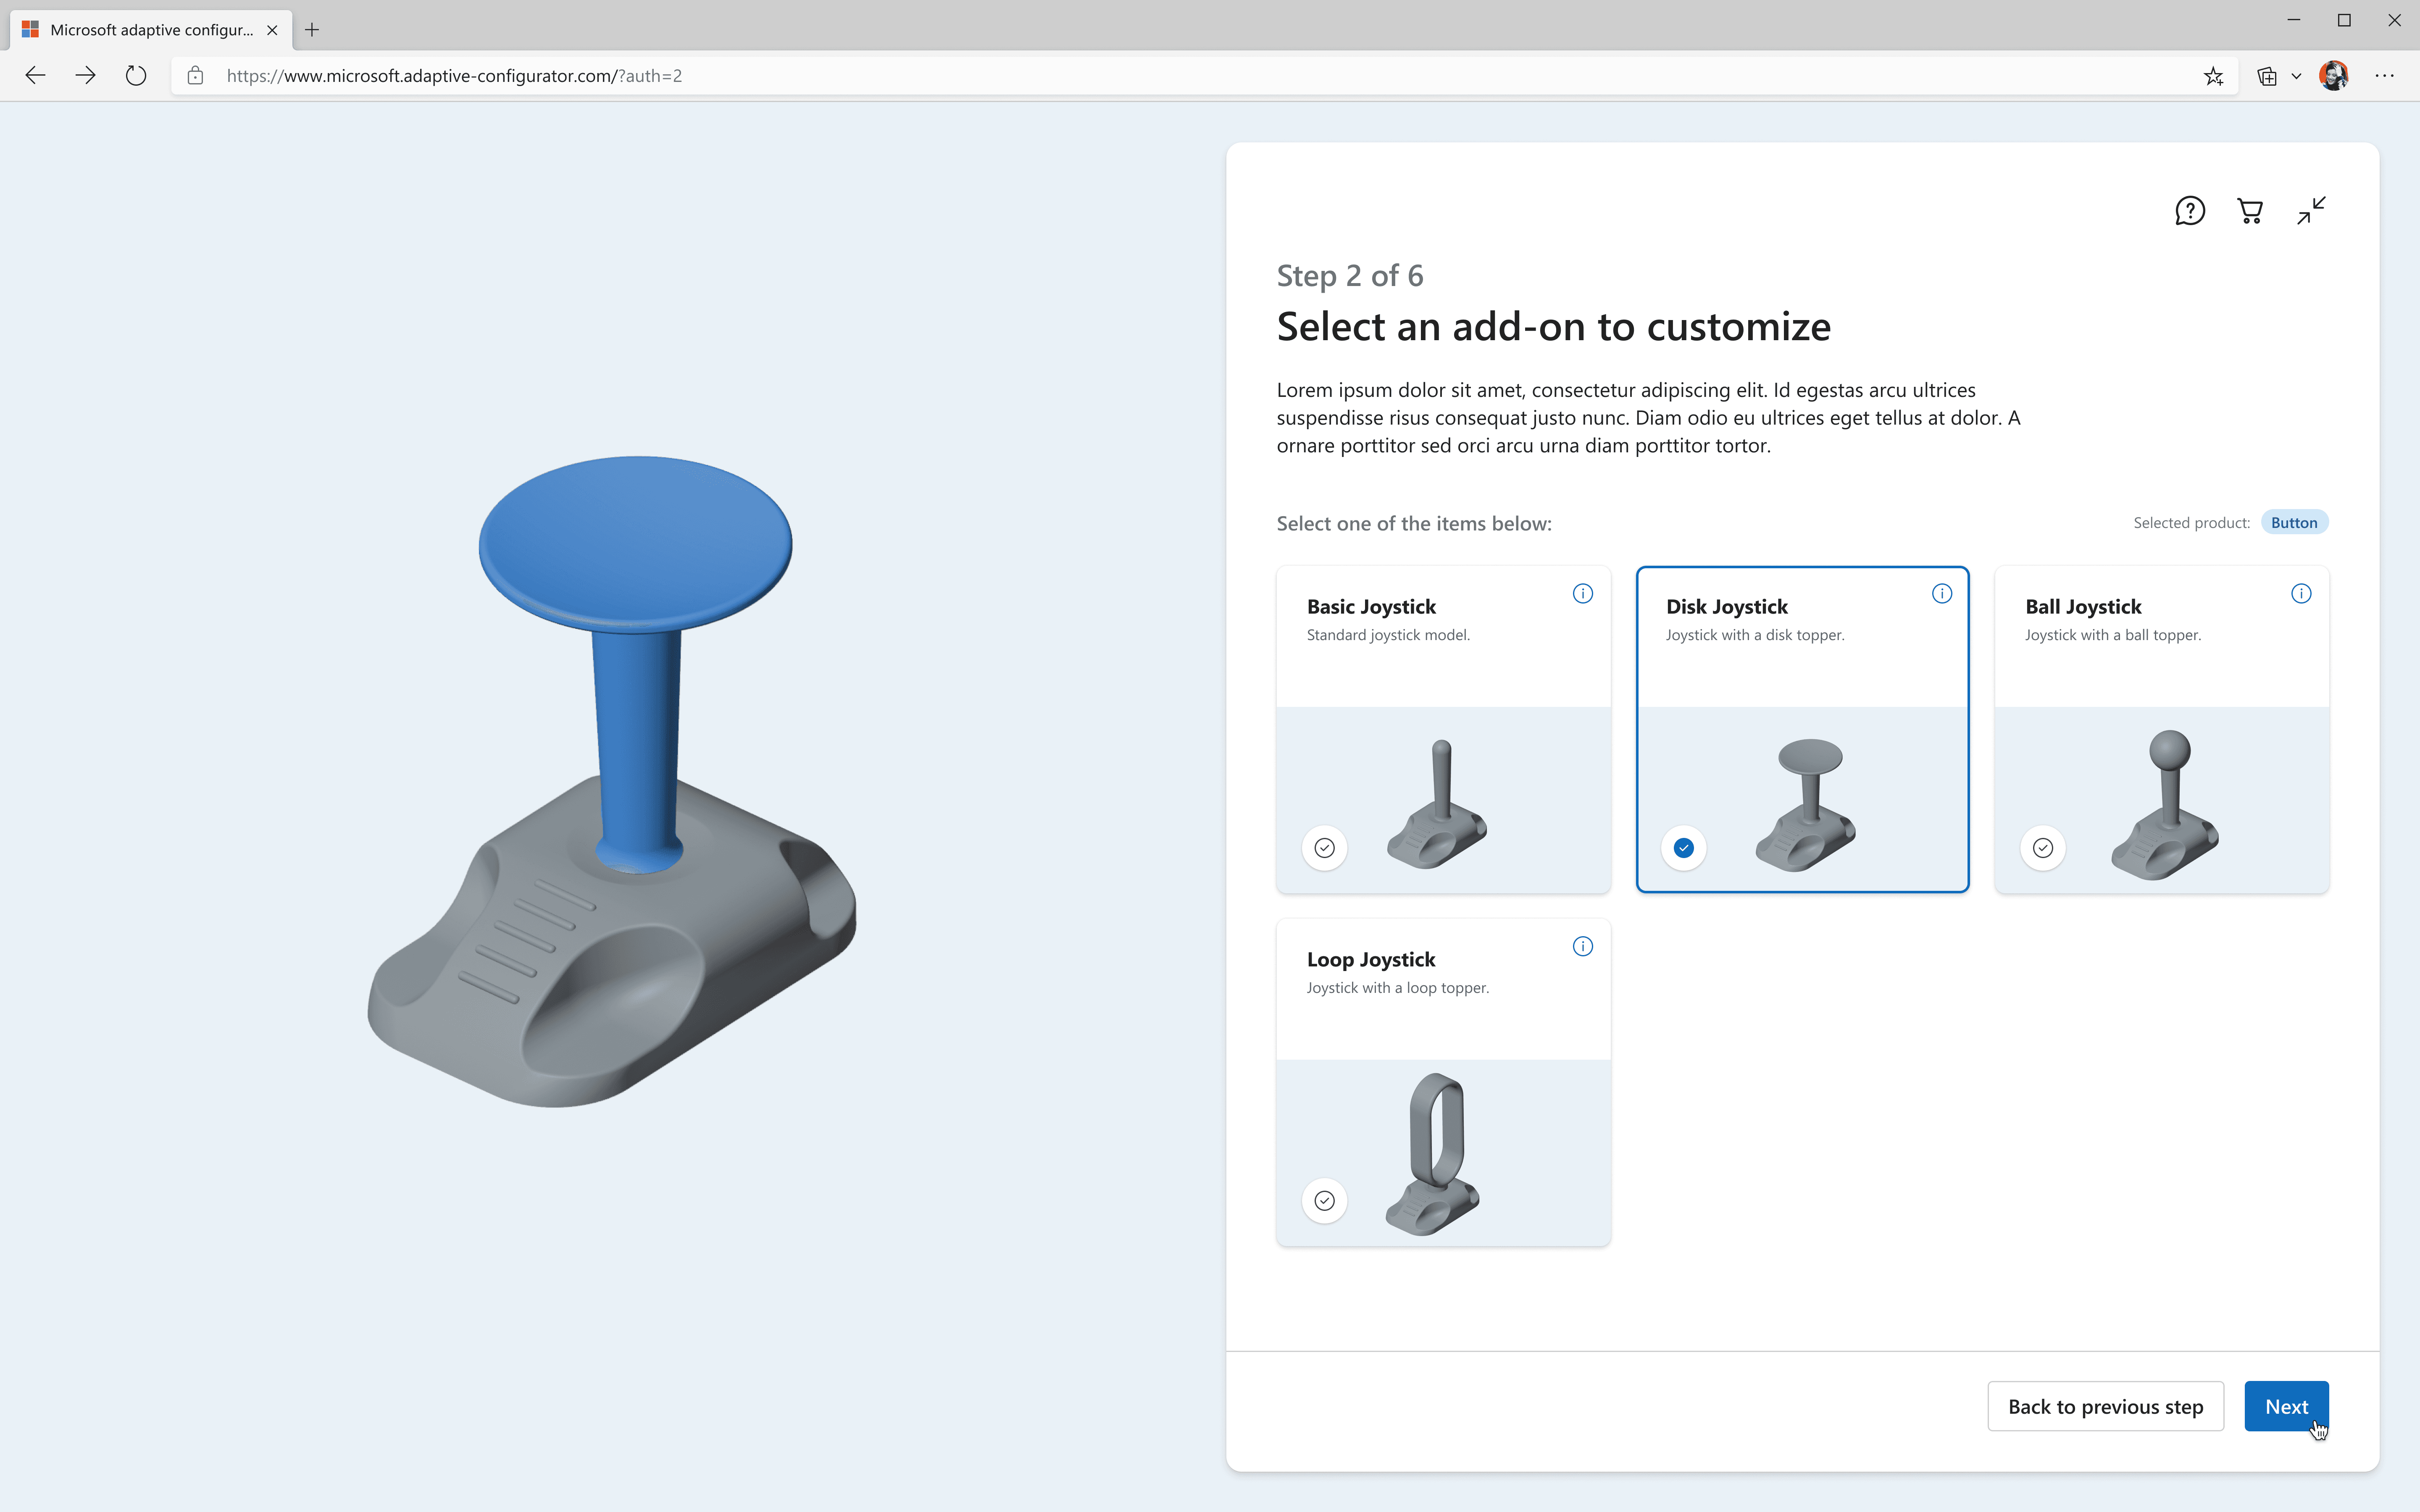Select the Ball Joystick checkmark
The height and width of the screenshot is (1512, 2420).
tap(2043, 848)
